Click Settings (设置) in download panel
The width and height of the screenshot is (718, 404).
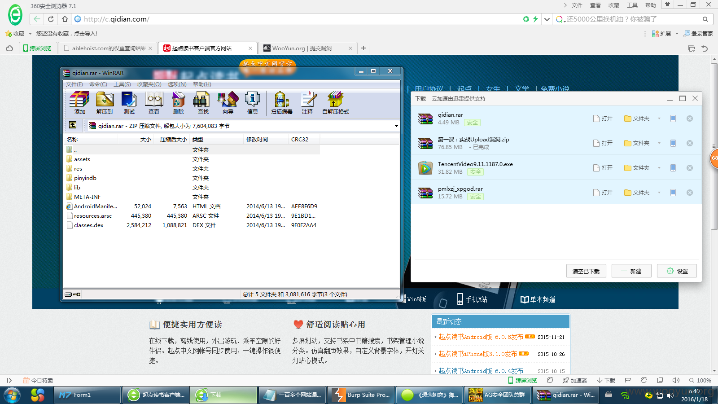point(677,271)
